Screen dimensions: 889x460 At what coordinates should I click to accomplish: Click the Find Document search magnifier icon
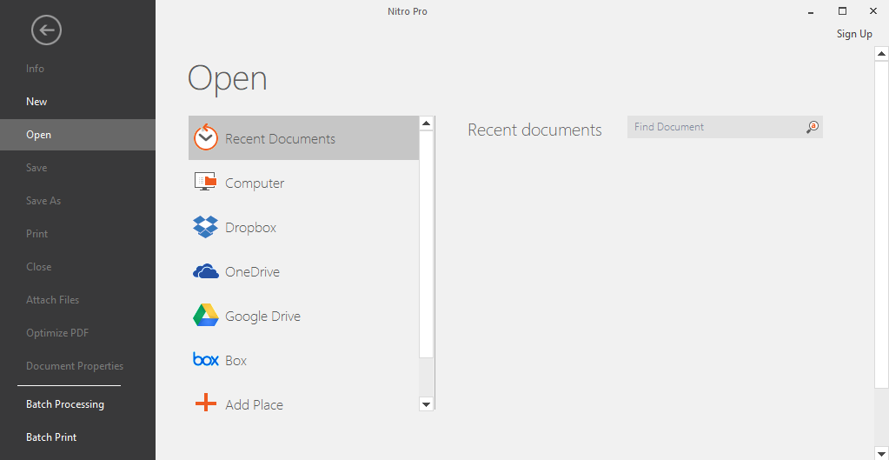pos(813,127)
